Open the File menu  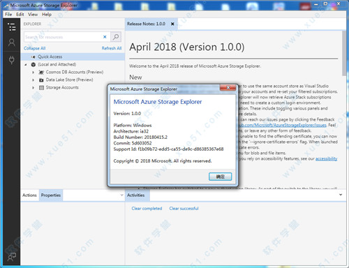point(8,15)
